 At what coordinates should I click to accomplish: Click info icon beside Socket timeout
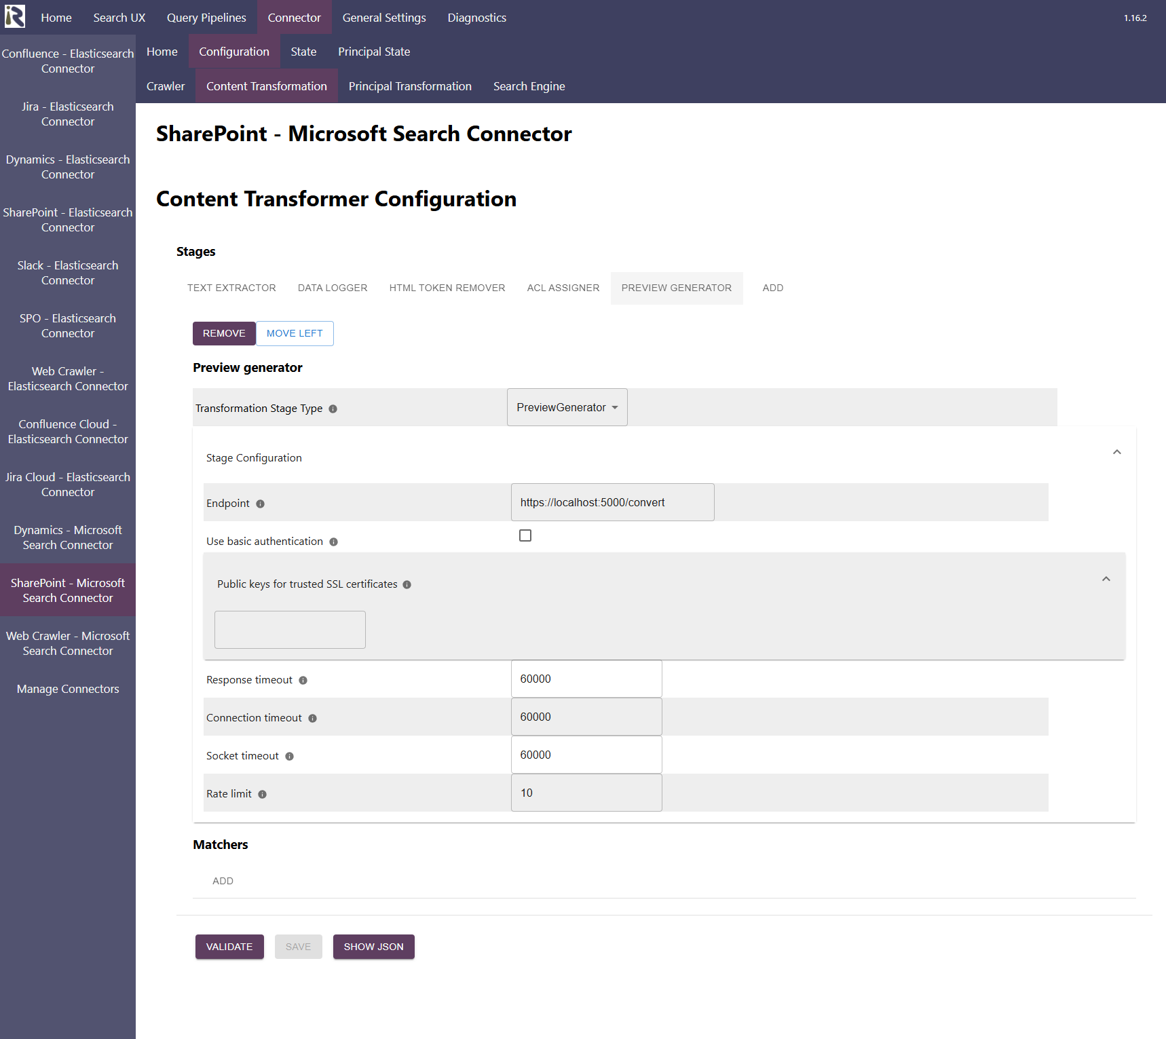(289, 756)
